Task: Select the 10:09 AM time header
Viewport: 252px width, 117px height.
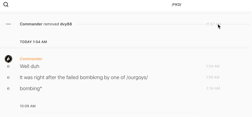Action: pyautogui.click(x=28, y=106)
